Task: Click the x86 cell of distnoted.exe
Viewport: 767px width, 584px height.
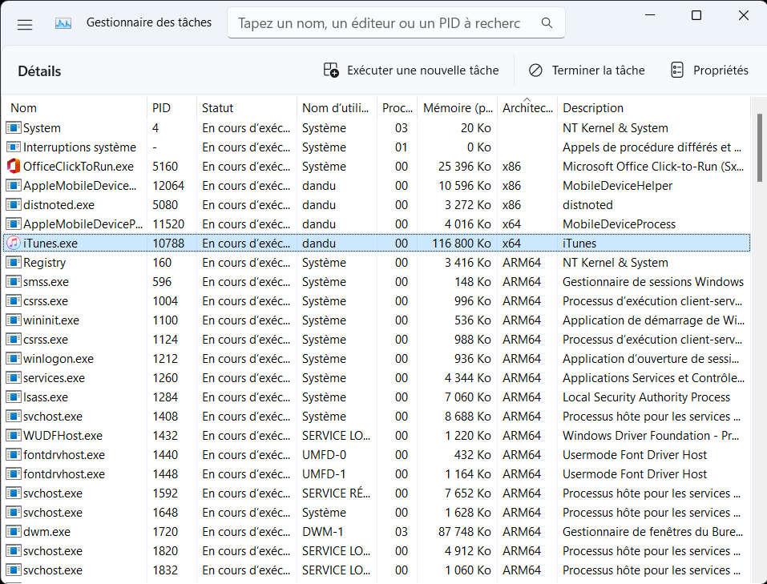Action: [511, 205]
